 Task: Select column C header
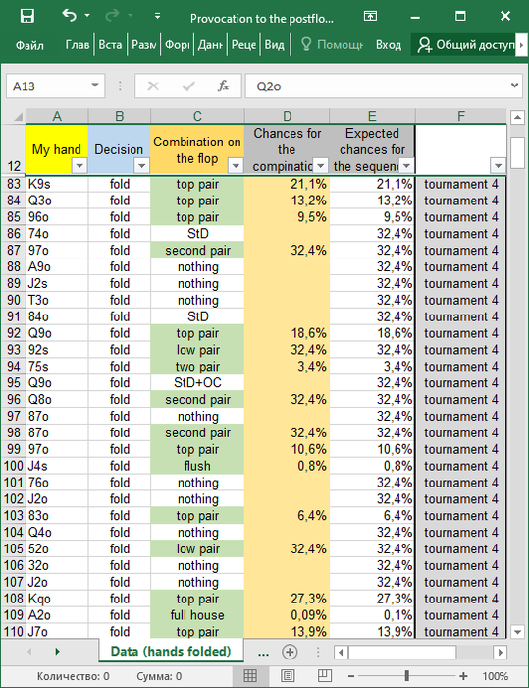(x=197, y=116)
